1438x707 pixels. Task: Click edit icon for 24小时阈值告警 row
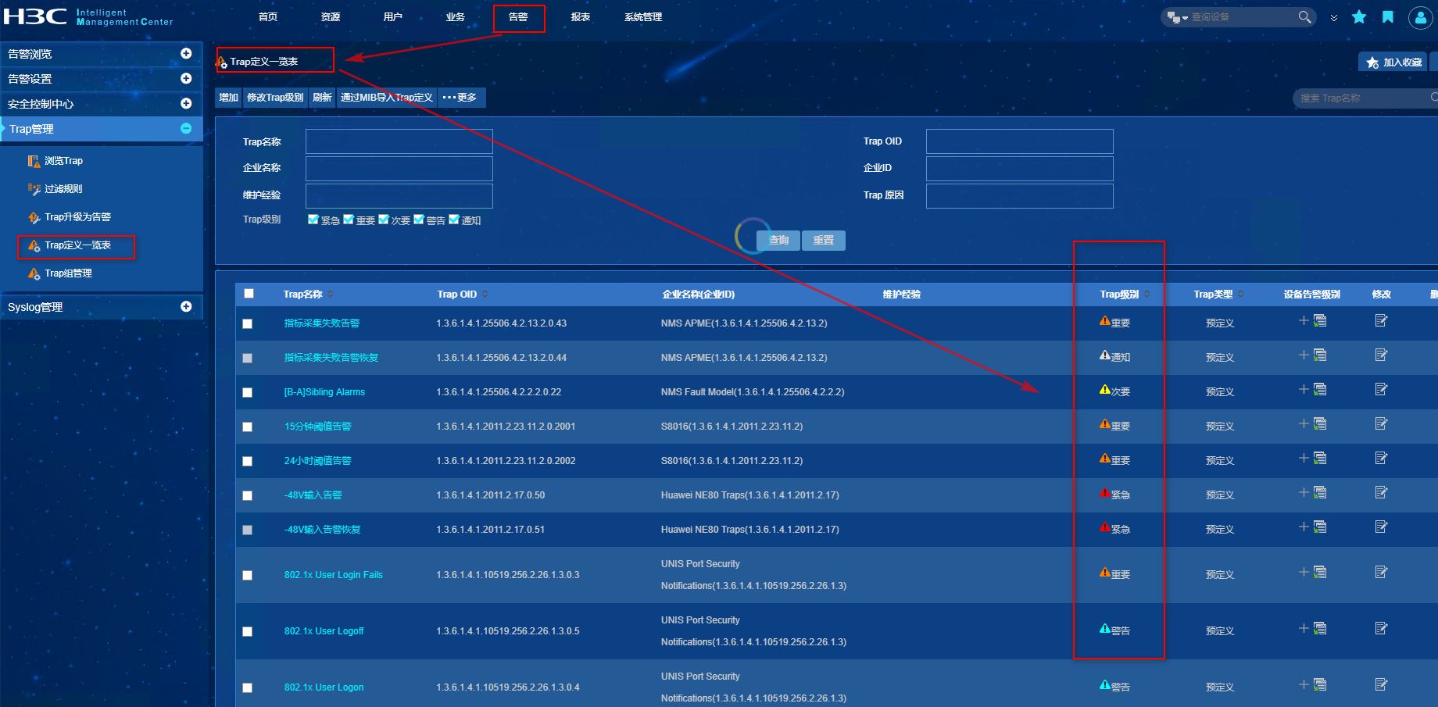1381,458
